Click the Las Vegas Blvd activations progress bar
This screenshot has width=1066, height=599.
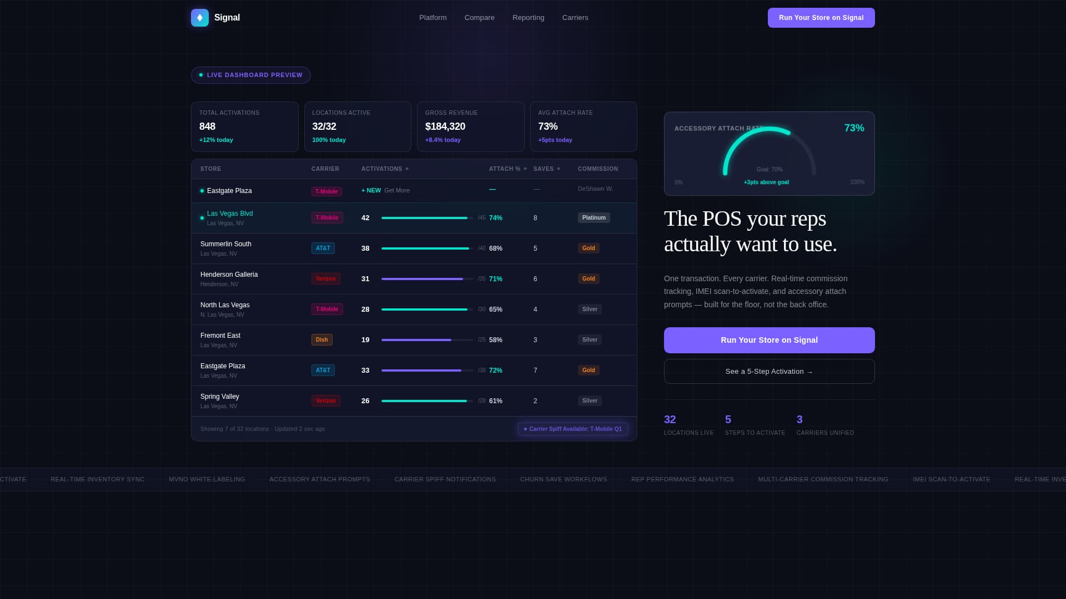click(x=427, y=218)
